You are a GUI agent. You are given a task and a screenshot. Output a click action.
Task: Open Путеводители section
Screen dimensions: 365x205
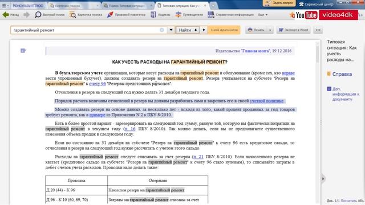click(189, 15)
